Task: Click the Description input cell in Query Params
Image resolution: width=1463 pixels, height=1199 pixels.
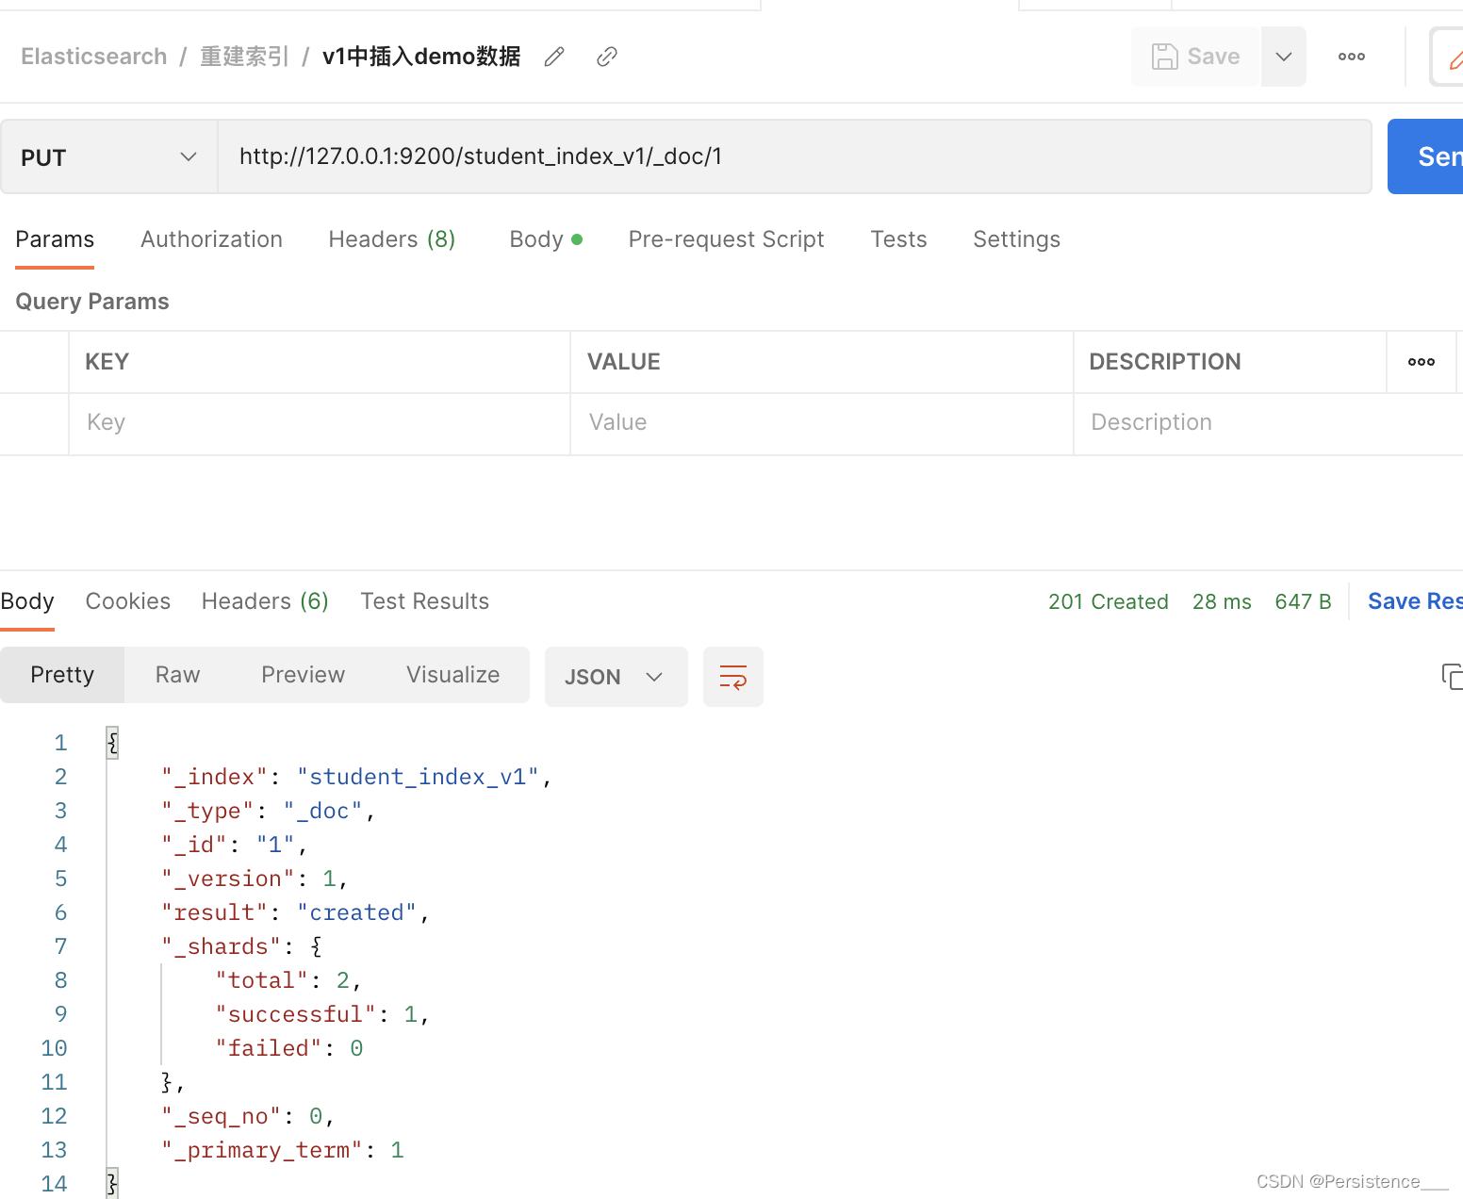Action: 1269,423
